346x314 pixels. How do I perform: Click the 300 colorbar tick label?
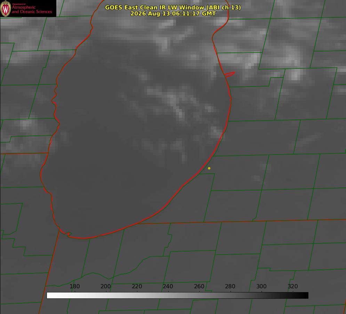click(x=261, y=286)
